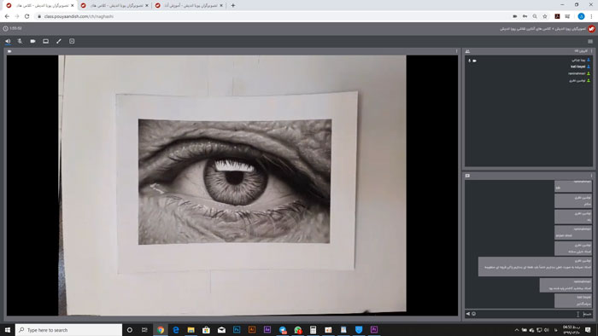Select user 'kati bayat' in attendee list
598x336 pixels.
(577, 67)
